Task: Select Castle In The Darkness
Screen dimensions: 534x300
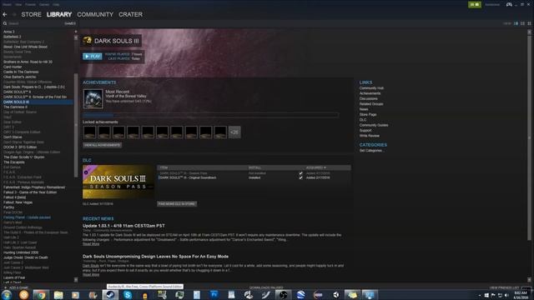Action: [x=21, y=72]
